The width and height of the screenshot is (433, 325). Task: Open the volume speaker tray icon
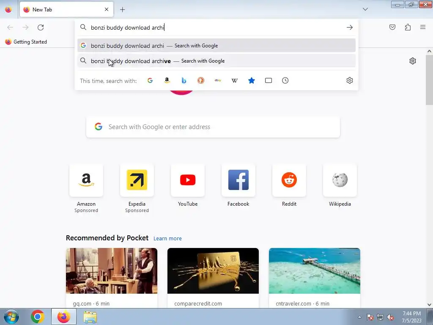(390, 317)
